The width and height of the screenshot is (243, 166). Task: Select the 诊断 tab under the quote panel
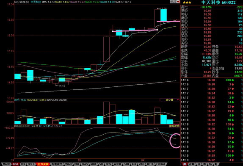191,164
